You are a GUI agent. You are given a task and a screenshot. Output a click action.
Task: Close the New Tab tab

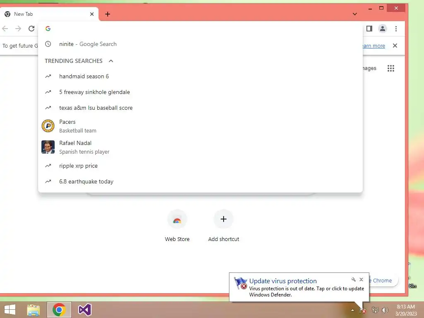(x=92, y=14)
